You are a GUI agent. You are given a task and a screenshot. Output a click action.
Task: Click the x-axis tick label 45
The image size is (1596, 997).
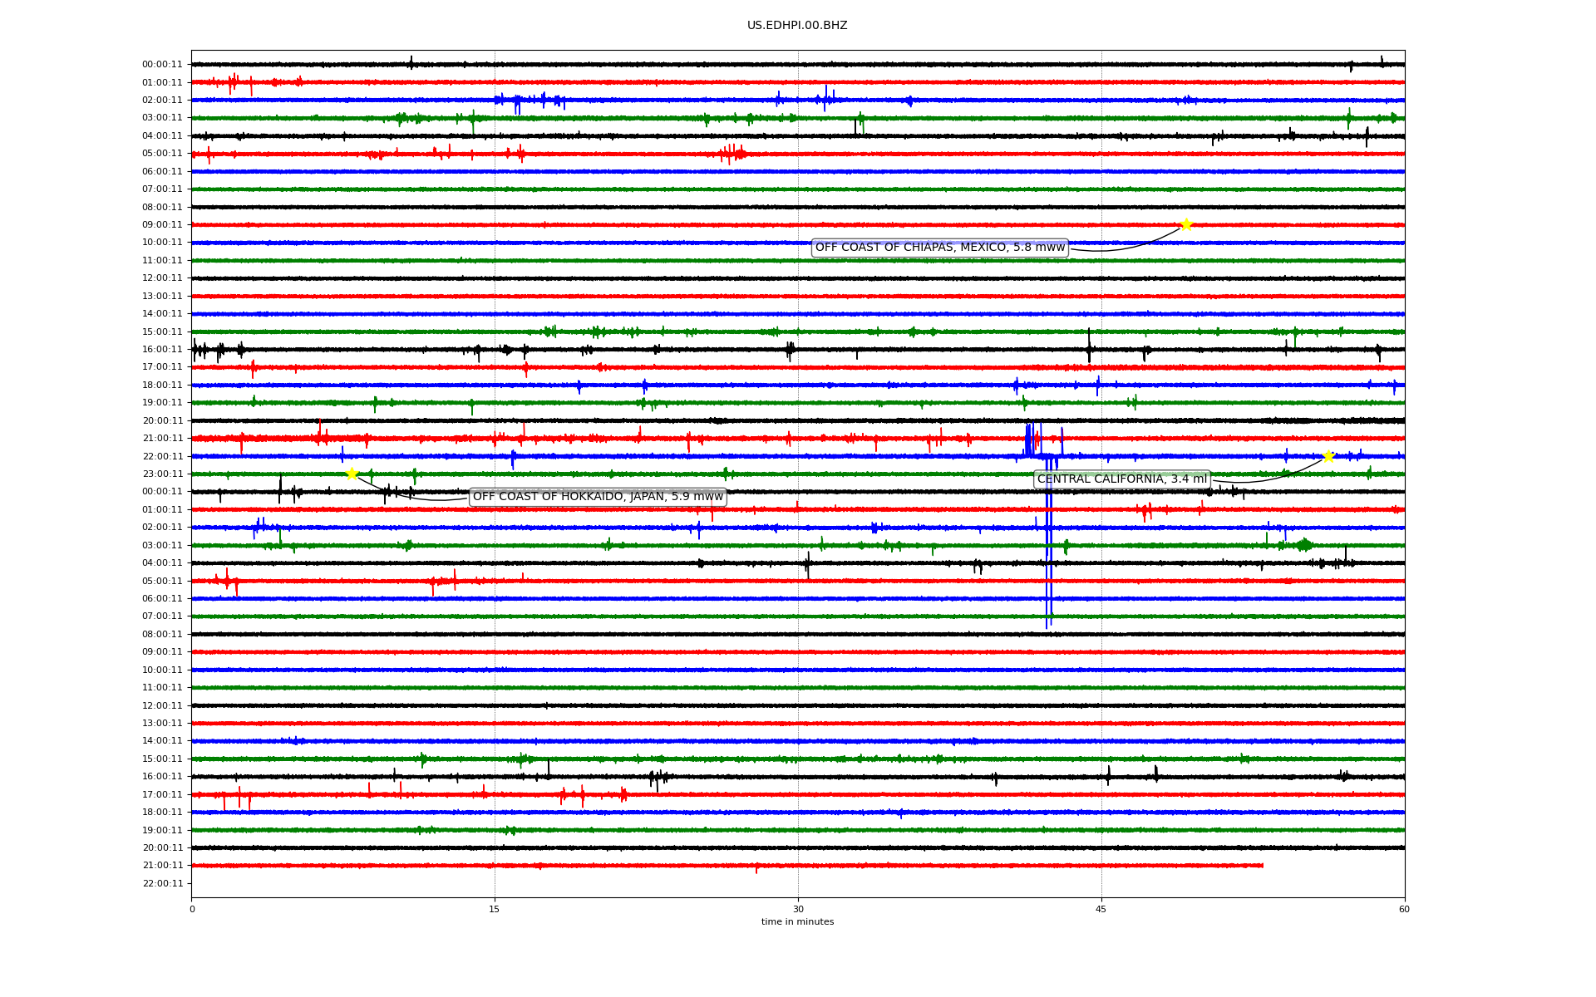point(1101,909)
